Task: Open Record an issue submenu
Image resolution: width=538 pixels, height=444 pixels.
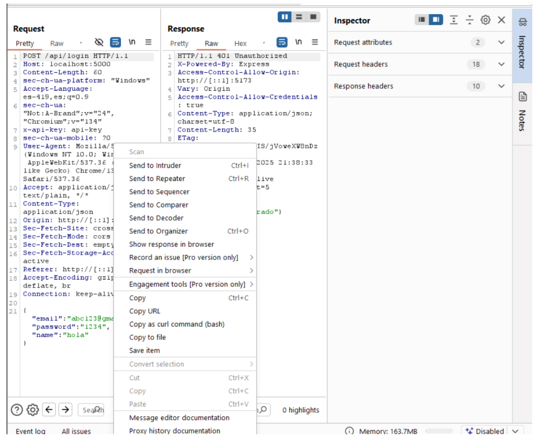Action: [x=185, y=257]
